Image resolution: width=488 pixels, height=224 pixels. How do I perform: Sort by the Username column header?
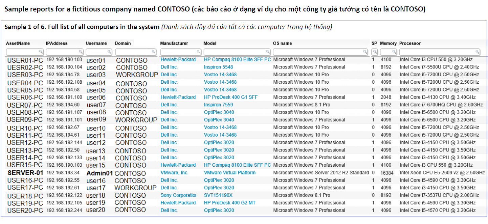96,43
